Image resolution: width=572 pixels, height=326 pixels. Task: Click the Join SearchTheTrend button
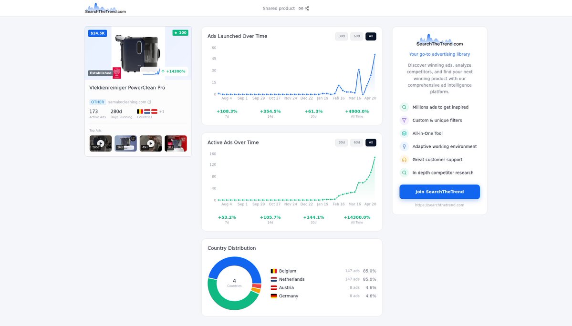439,192
